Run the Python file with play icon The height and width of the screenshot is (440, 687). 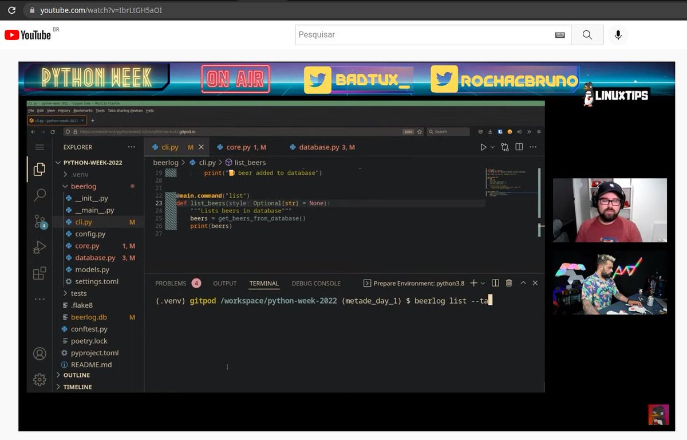tap(484, 147)
